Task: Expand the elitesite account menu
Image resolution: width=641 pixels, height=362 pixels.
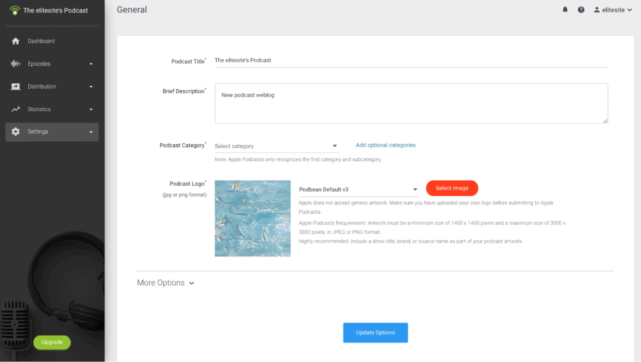Action: click(x=612, y=9)
